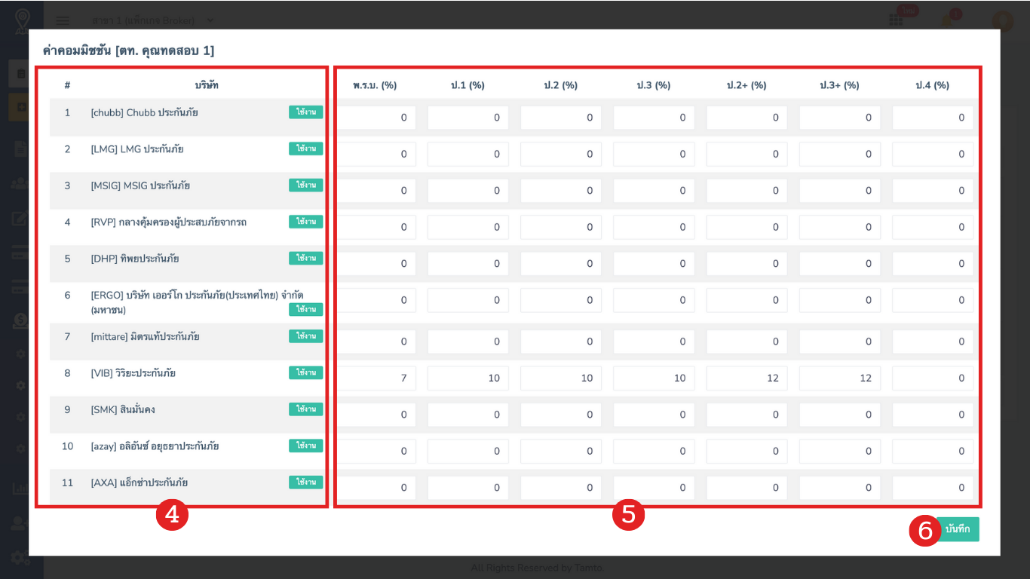Click the ป.3+ (%) field for DHP ทิพยประกันภัย
This screenshot has height=579, width=1030.
[840, 264]
